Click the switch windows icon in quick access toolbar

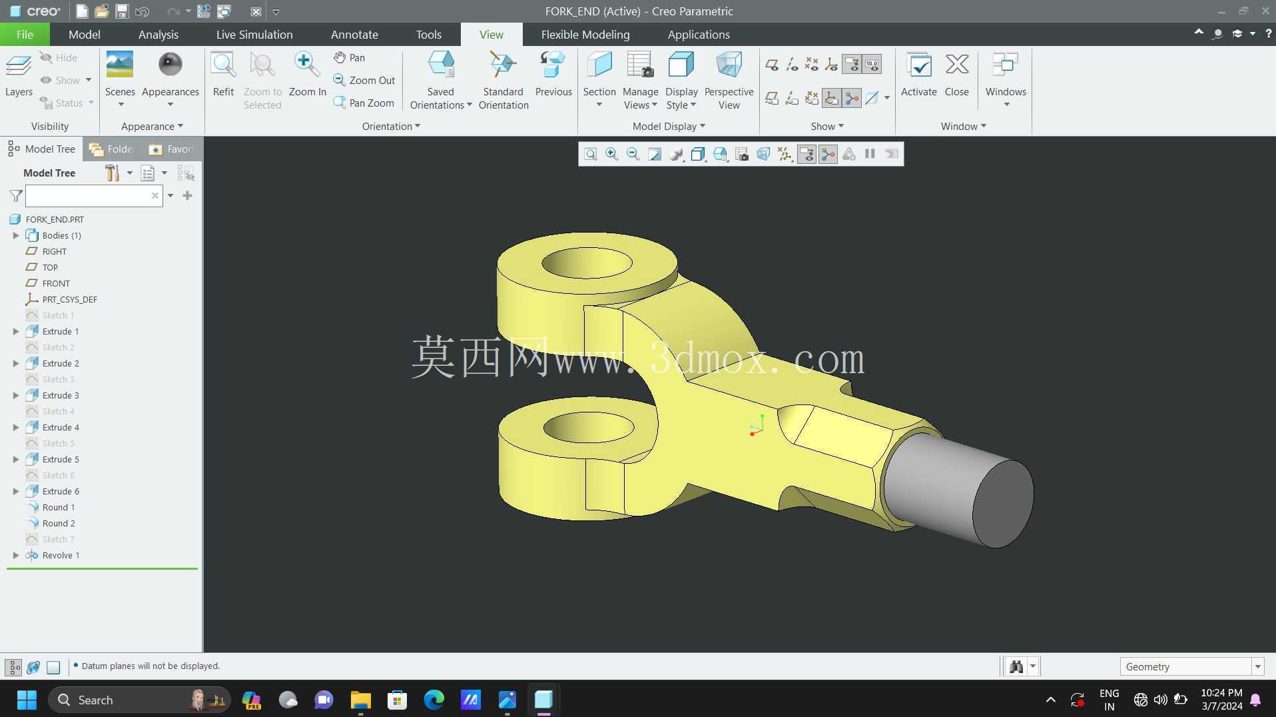click(x=224, y=11)
